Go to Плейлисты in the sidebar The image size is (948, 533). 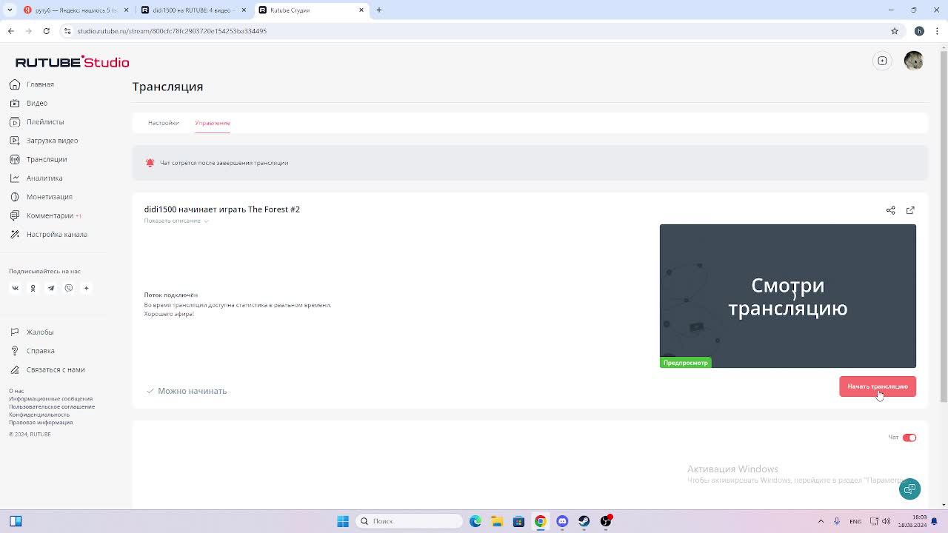(x=45, y=121)
